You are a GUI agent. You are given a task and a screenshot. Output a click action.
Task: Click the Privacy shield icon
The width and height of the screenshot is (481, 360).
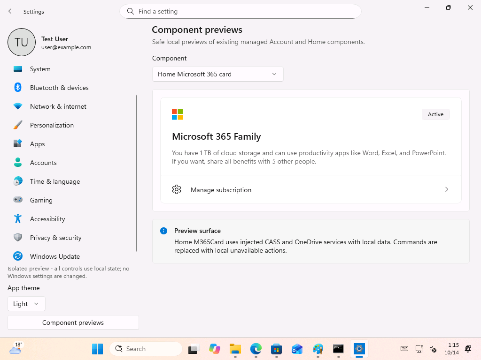point(18,237)
